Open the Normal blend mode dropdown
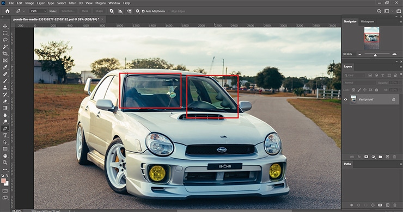 point(359,83)
